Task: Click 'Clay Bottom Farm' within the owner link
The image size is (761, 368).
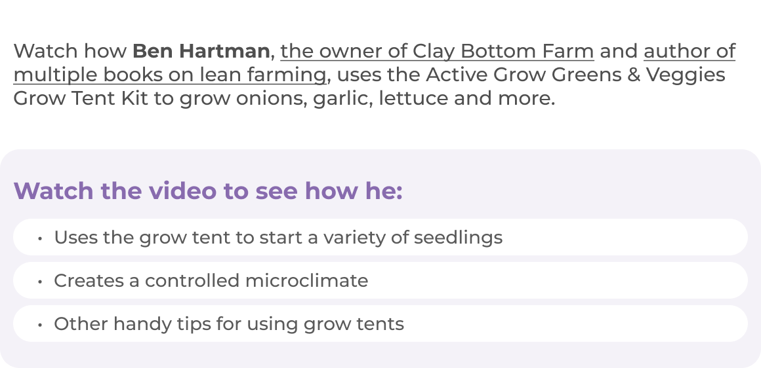Action: 503,51
